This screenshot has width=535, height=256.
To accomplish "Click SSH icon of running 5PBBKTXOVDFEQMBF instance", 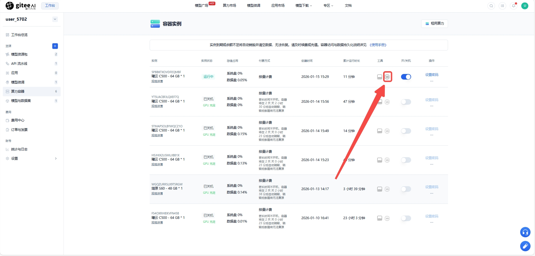I will click(x=380, y=77).
